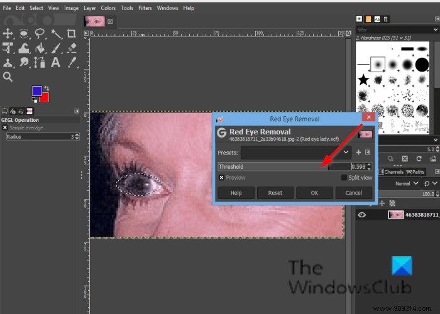Select the star brush thumbnail
Image resolution: width=440 pixels, height=314 pixels.
pos(363,80)
